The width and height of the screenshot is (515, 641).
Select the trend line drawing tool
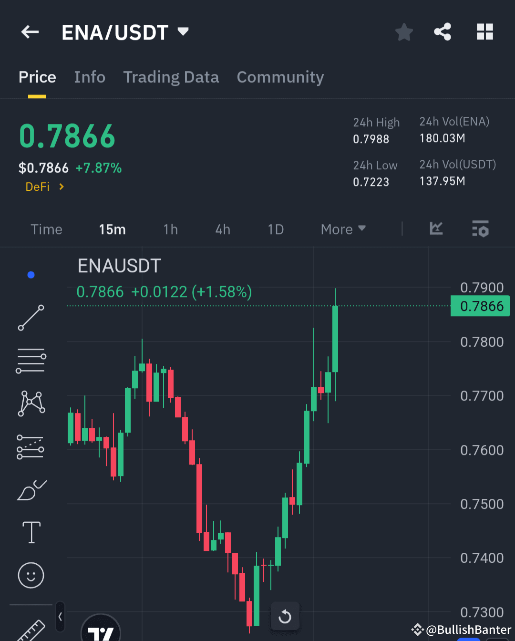point(31,317)
